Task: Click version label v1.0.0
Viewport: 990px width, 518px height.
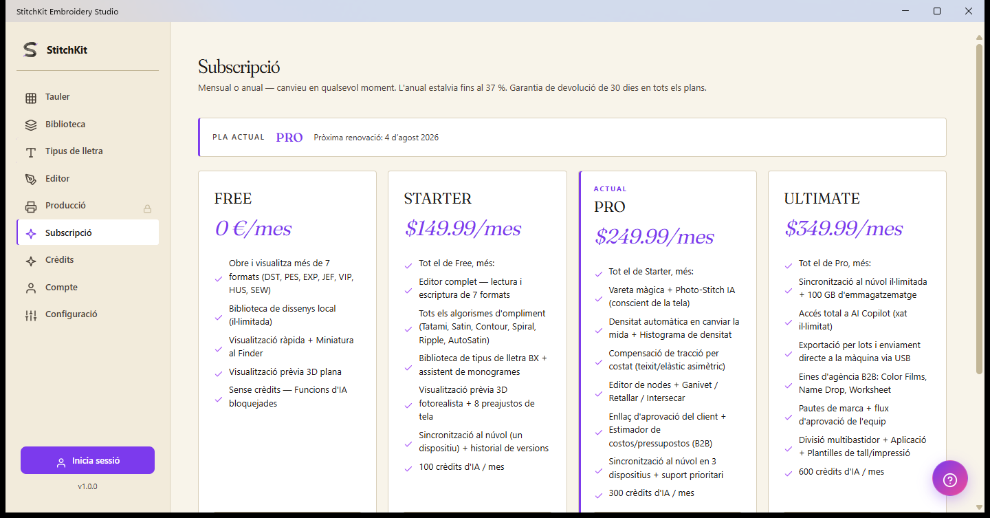Action: pos(87,486)
